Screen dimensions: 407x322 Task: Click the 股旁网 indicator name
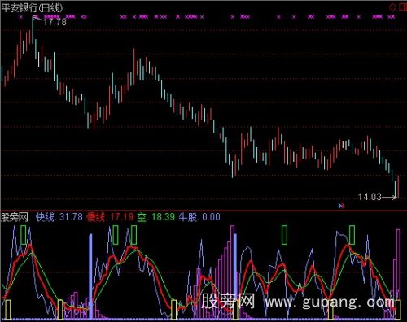(x=15, y=217)
